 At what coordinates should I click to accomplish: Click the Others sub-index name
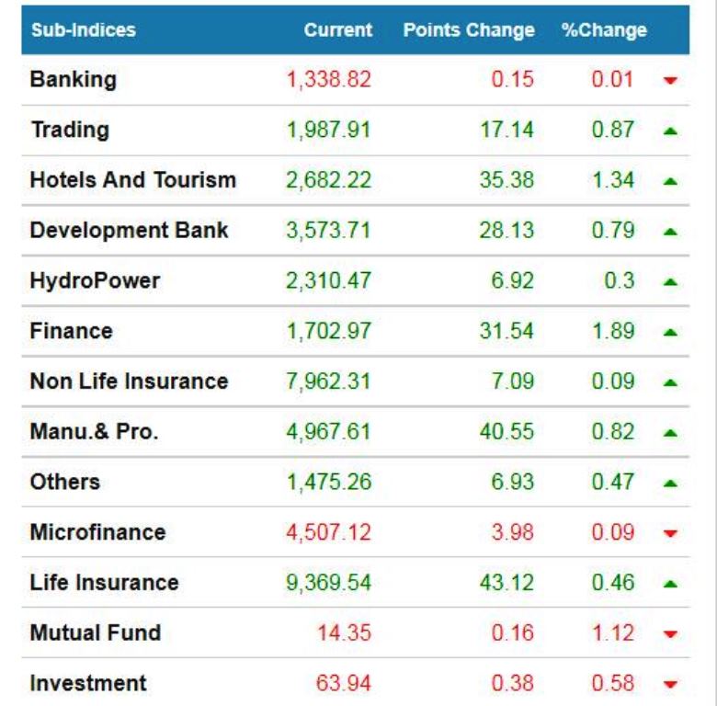tap(64, 482)
